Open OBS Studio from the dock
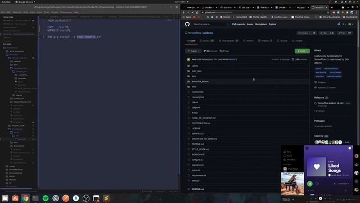Viewport: 360px width, 203px height. (x=86, y=198)
